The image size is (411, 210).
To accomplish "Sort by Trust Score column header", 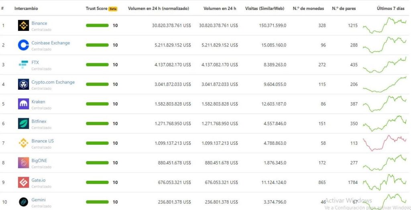I will tap(96, 8).
